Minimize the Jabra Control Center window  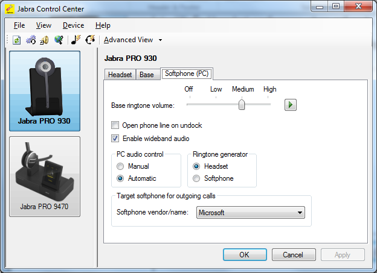coord(320,7)
